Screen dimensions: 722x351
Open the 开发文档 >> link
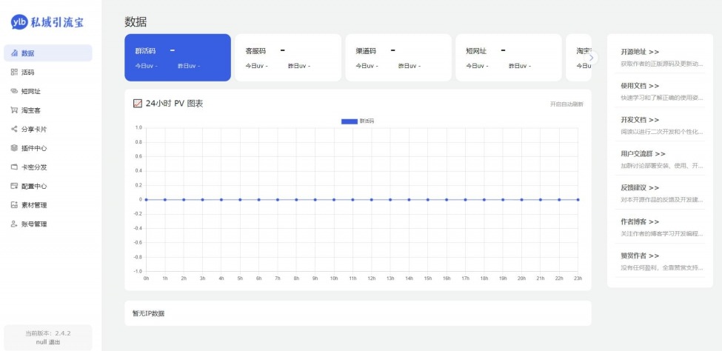[x=640, y=120]
